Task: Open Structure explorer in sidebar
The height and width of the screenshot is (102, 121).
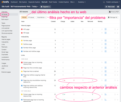Action: point(7,33)
